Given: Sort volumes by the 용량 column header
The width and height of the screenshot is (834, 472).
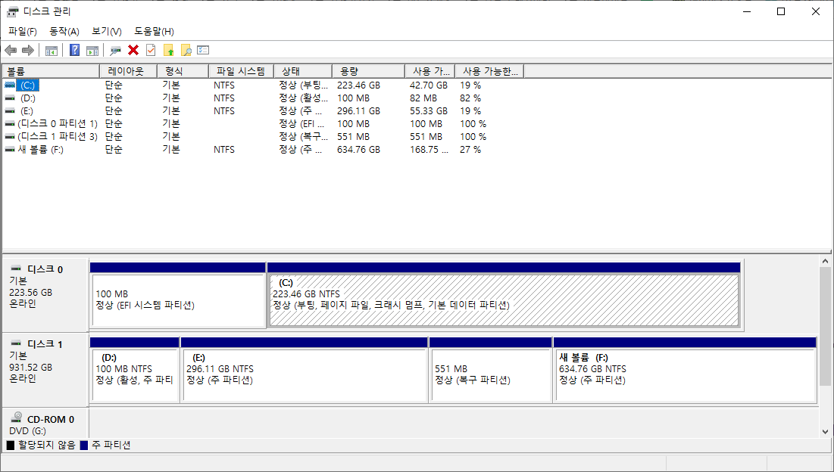Looking at the screenshot, I should pos(367,70).
